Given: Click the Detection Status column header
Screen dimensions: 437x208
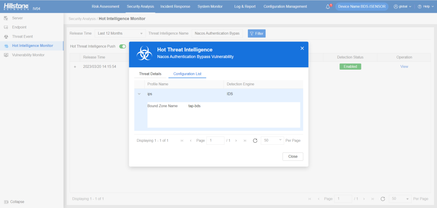Looking at the screenshot, I should click(350, 57).
